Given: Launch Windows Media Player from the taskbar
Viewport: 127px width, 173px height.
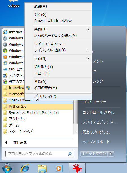Looking at the screenshot, I should pyautogui.click(x=59, y=168).
